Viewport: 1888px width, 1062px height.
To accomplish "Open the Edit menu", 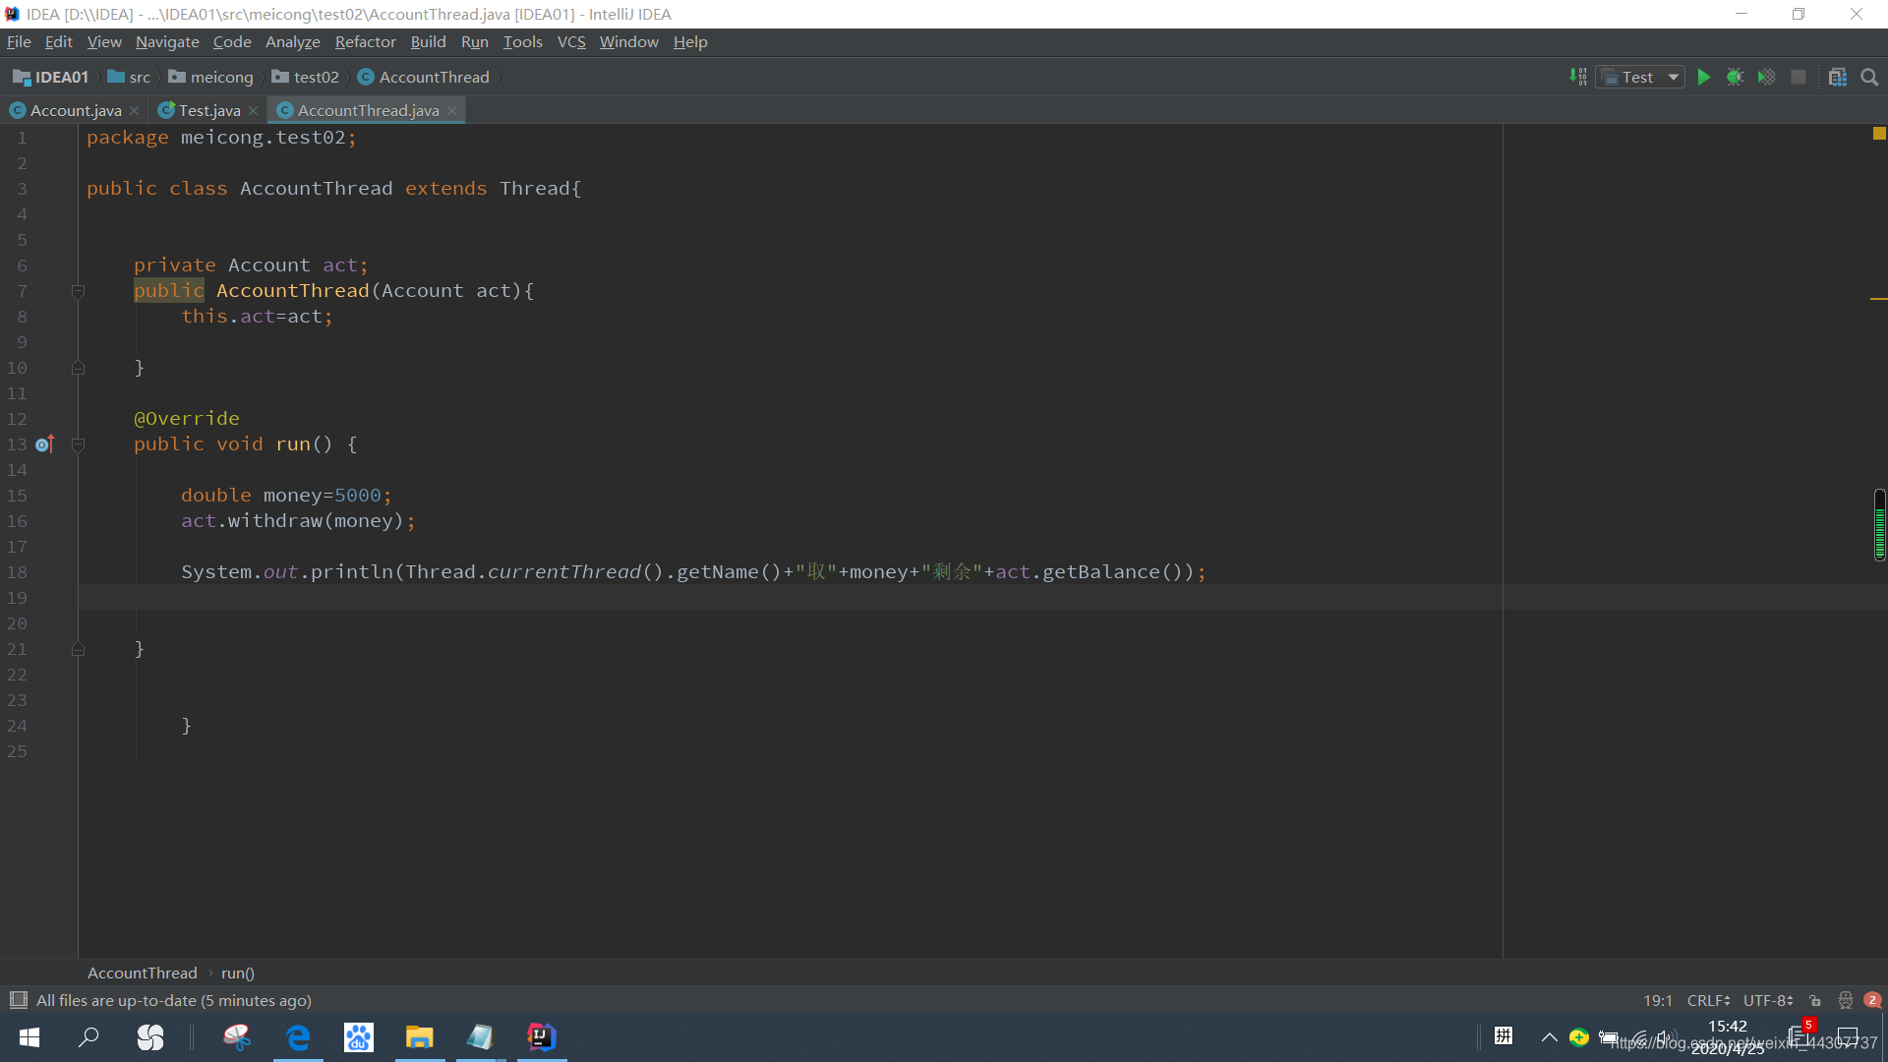I will [59, 41].
